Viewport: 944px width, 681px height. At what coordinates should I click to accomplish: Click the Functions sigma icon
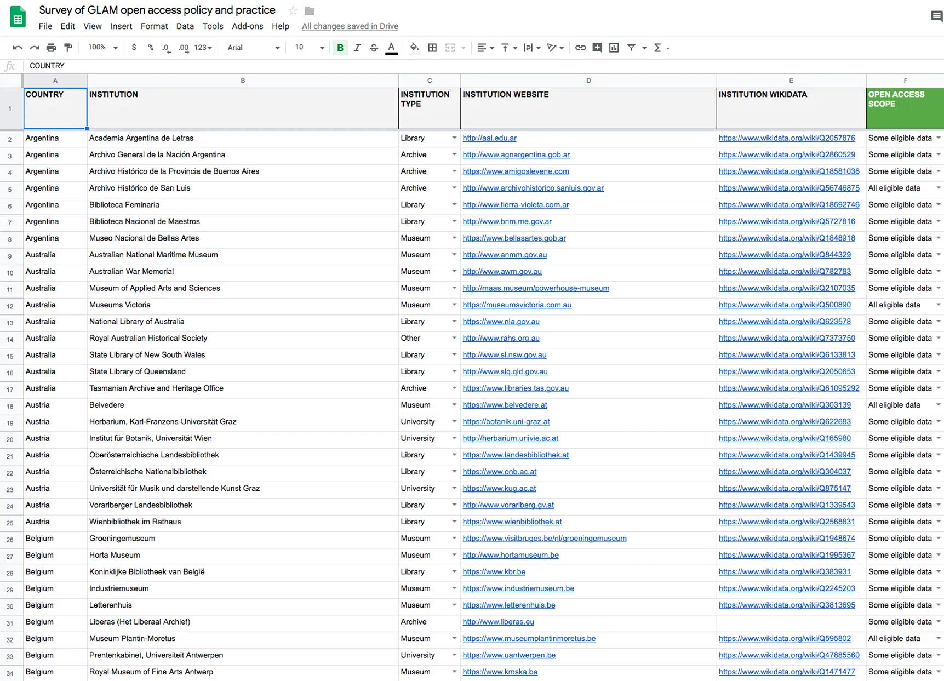point(657,48)
